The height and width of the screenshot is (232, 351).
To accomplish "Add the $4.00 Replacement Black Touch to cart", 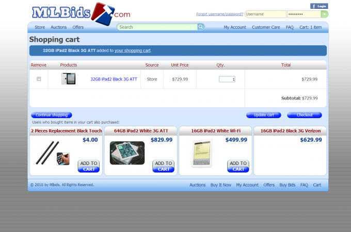I will [x=89, y=167].
